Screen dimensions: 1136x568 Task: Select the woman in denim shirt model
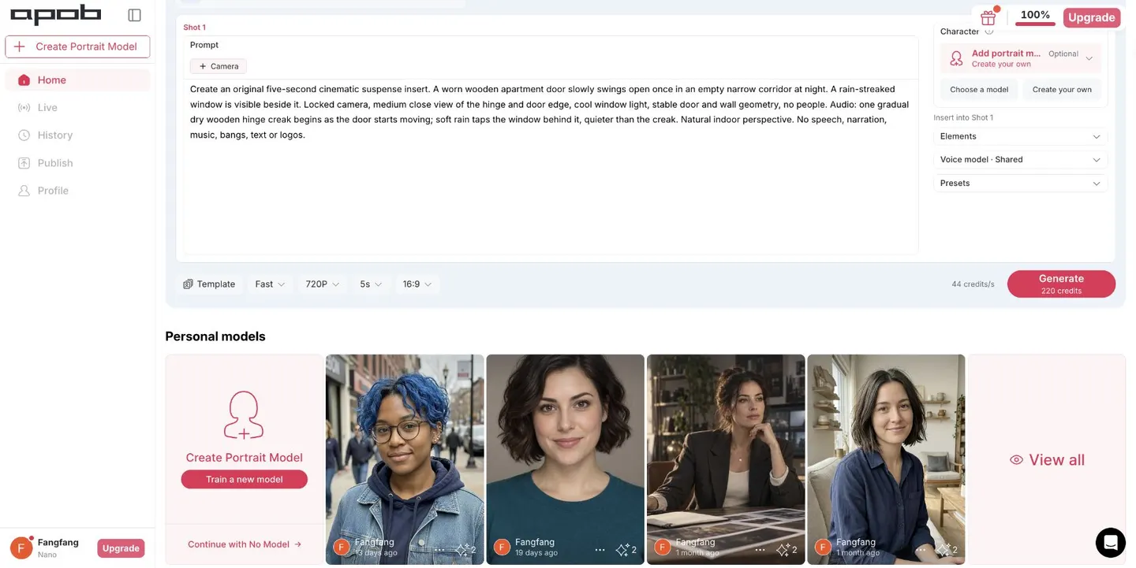tap(886, 459)
